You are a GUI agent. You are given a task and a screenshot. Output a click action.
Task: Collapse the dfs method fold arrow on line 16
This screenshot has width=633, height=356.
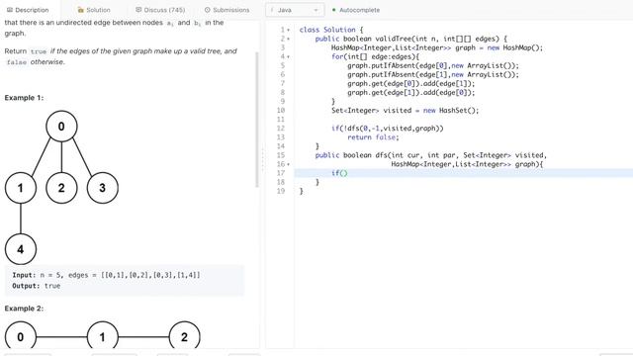288,164
